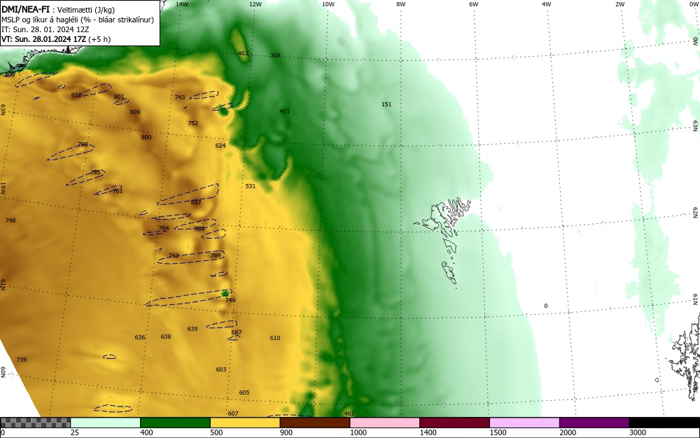Click the map value 463
Screen dimensions: 700x438
tap(242, 53)
